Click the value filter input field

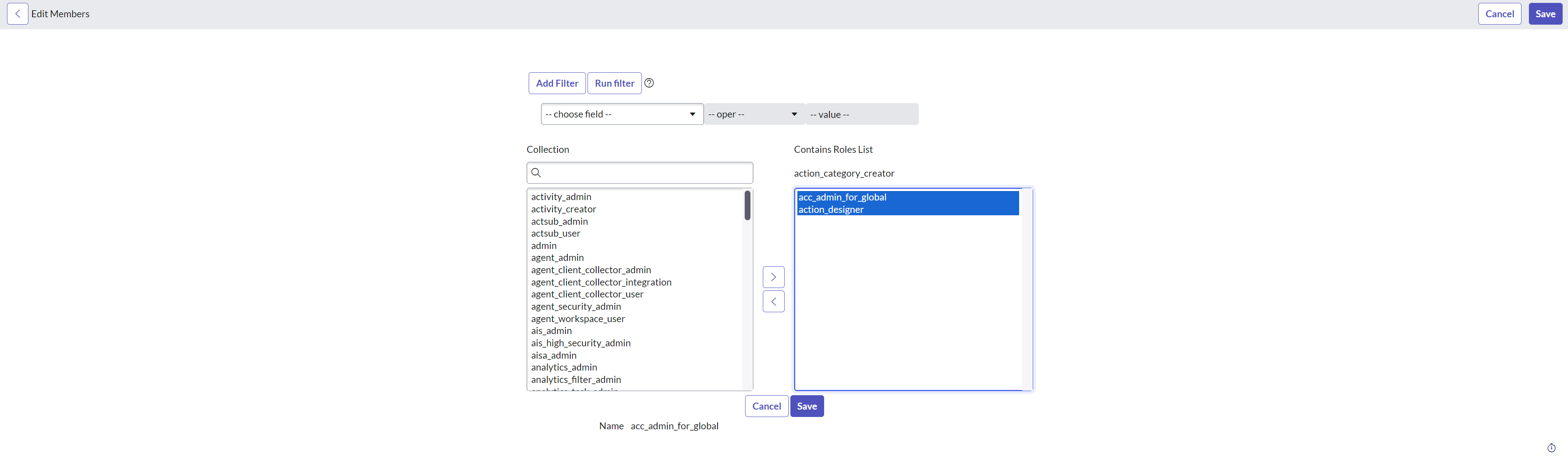861,114
